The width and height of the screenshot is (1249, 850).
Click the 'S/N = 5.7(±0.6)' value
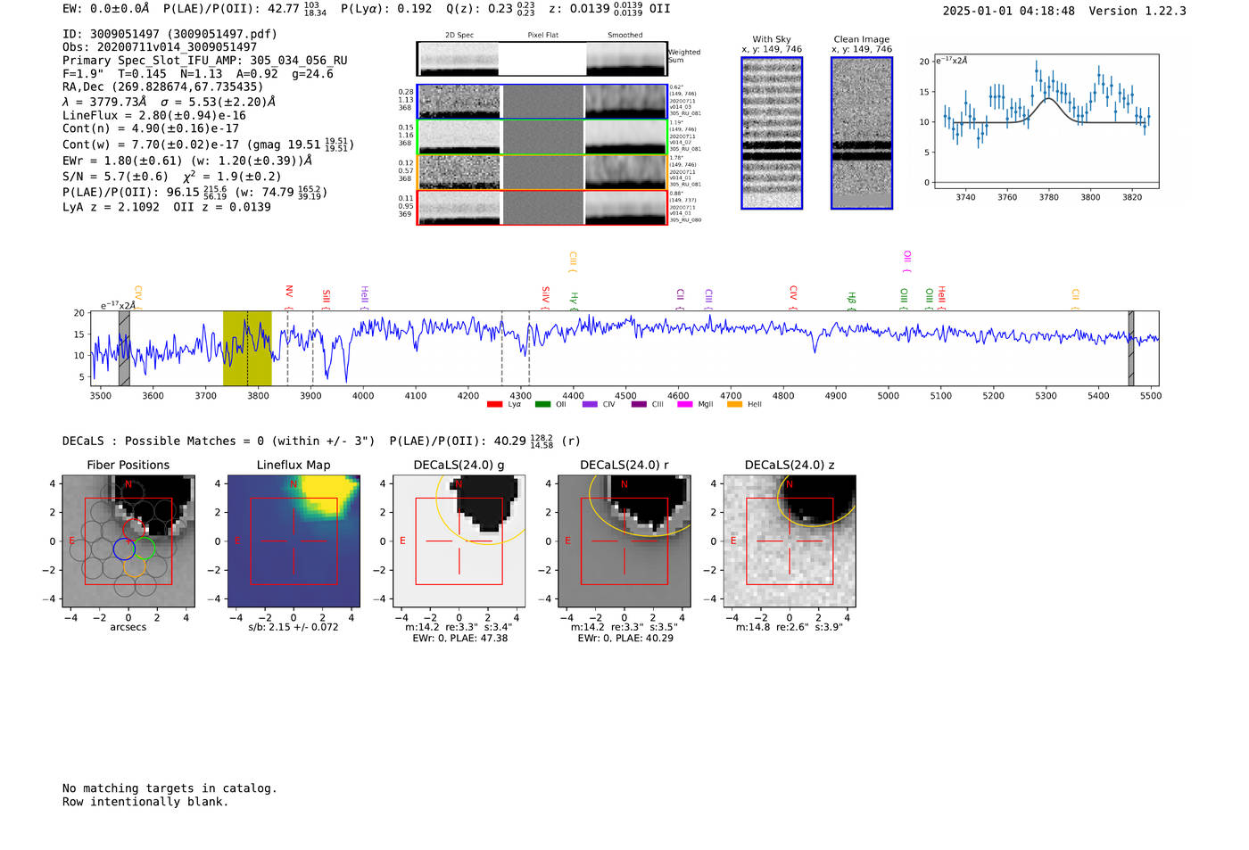[x=115, y=177]
